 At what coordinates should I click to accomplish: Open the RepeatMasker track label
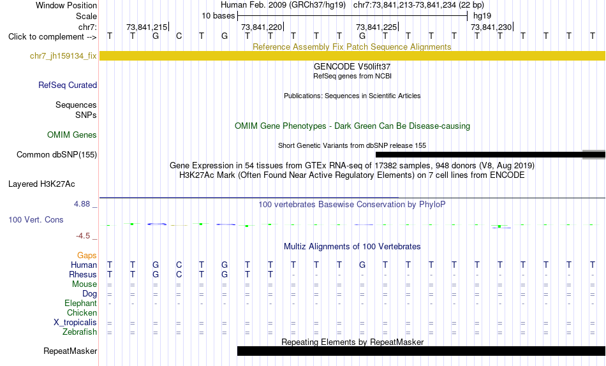(x=70, y=351)
